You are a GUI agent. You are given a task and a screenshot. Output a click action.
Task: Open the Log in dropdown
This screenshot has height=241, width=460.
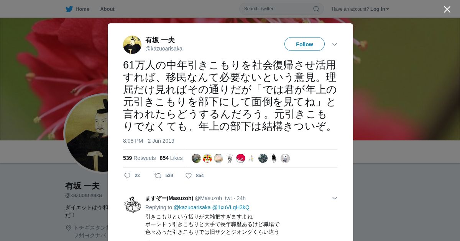tap(379, 9)
